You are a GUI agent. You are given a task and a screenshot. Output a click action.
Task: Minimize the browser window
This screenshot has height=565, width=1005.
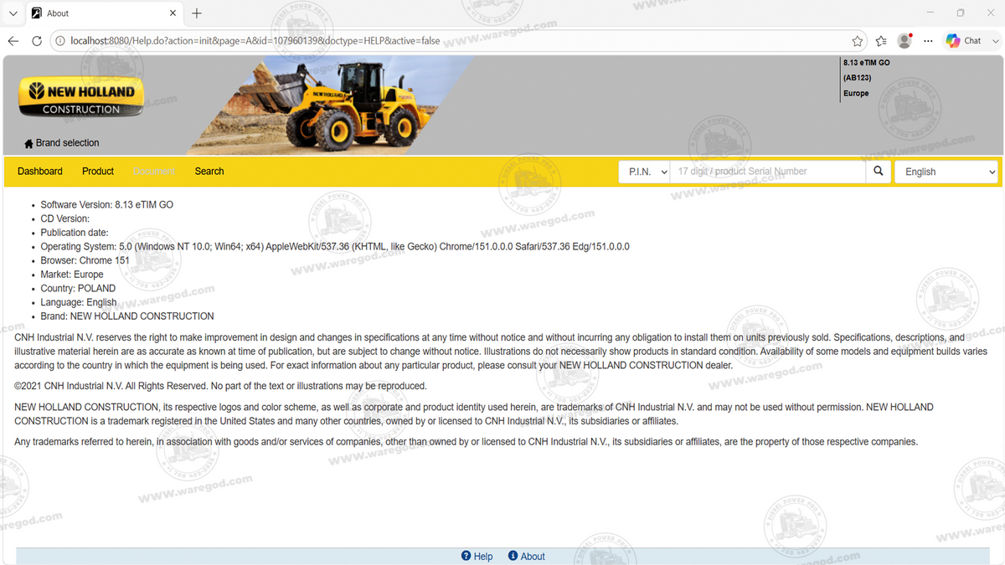[x=931, y=13]
